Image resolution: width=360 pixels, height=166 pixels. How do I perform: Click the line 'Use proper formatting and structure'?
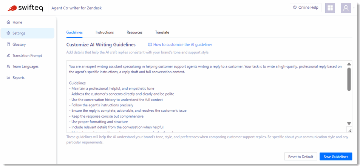click(98, 122)
